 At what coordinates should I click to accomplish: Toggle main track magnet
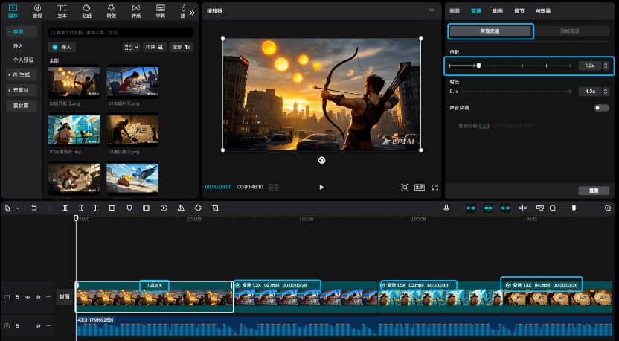click(x=470, y=208)
